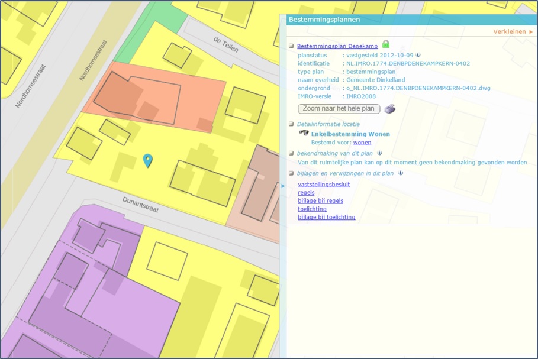Collapse the bekendmaking van dit plan section
538x359 pixels.
pyautogui.click(x=291, y=153)
